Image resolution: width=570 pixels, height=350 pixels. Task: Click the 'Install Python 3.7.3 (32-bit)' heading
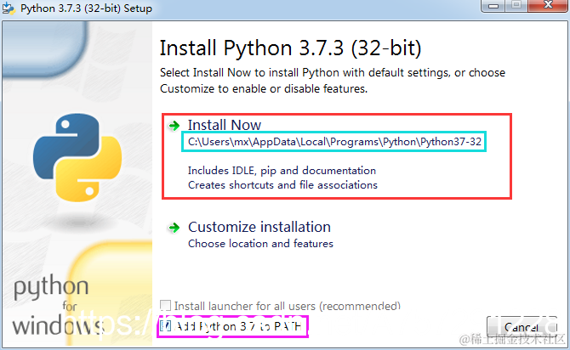pyautogui.click(x=290, y=48)
